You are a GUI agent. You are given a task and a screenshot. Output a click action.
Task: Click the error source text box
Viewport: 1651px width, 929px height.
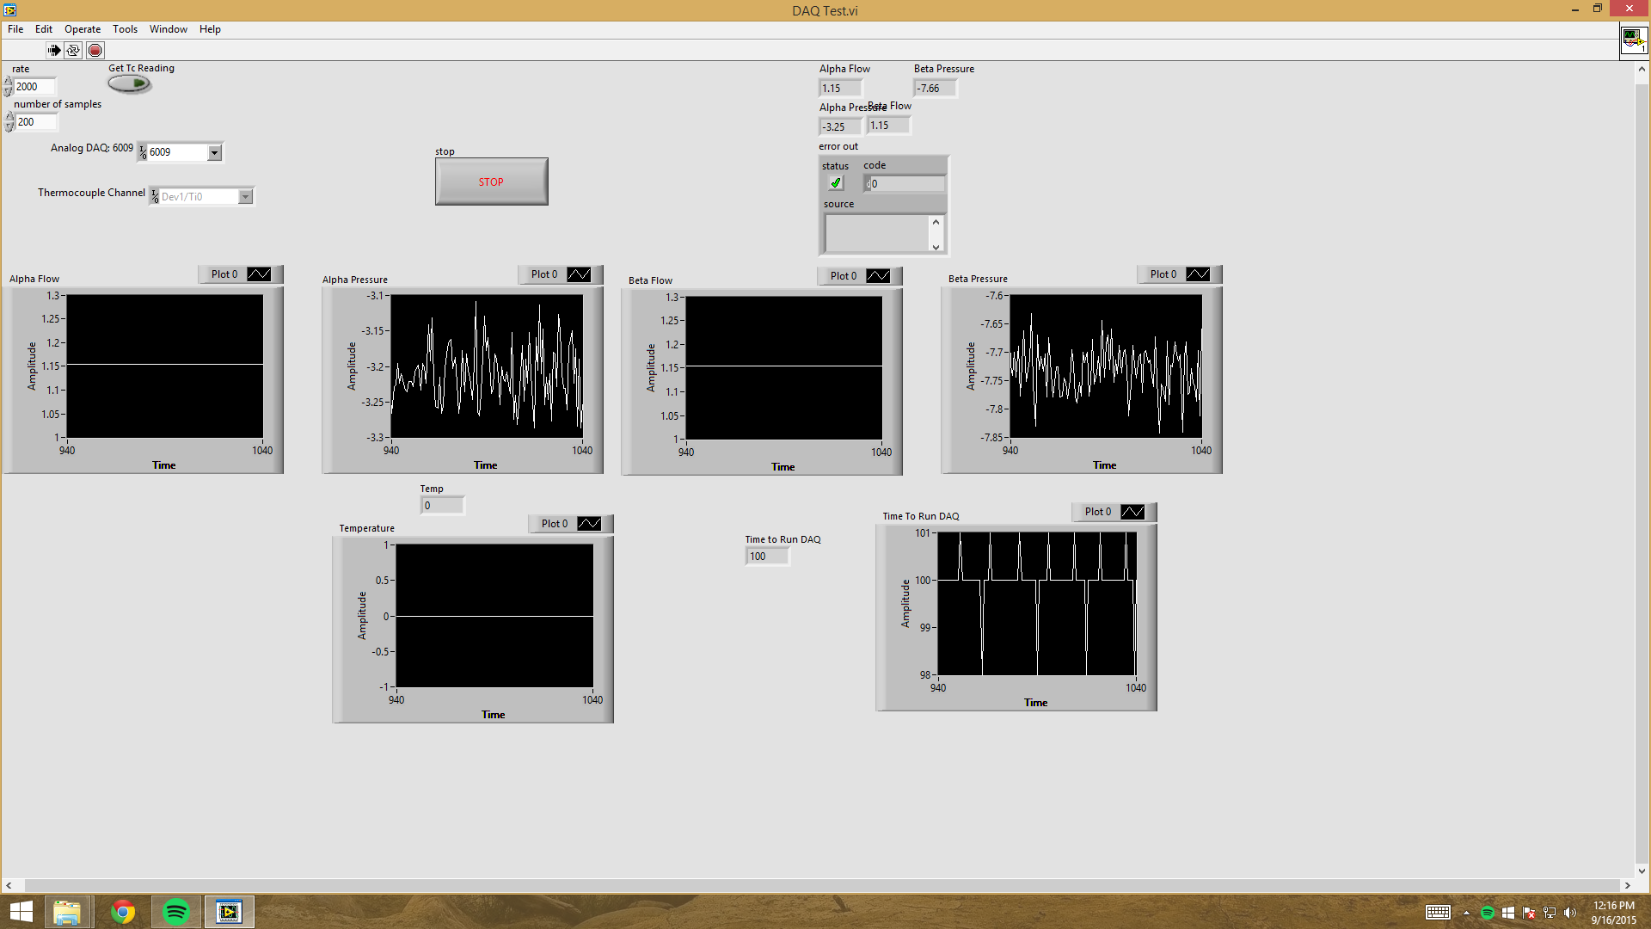click(x=877, y=234)
